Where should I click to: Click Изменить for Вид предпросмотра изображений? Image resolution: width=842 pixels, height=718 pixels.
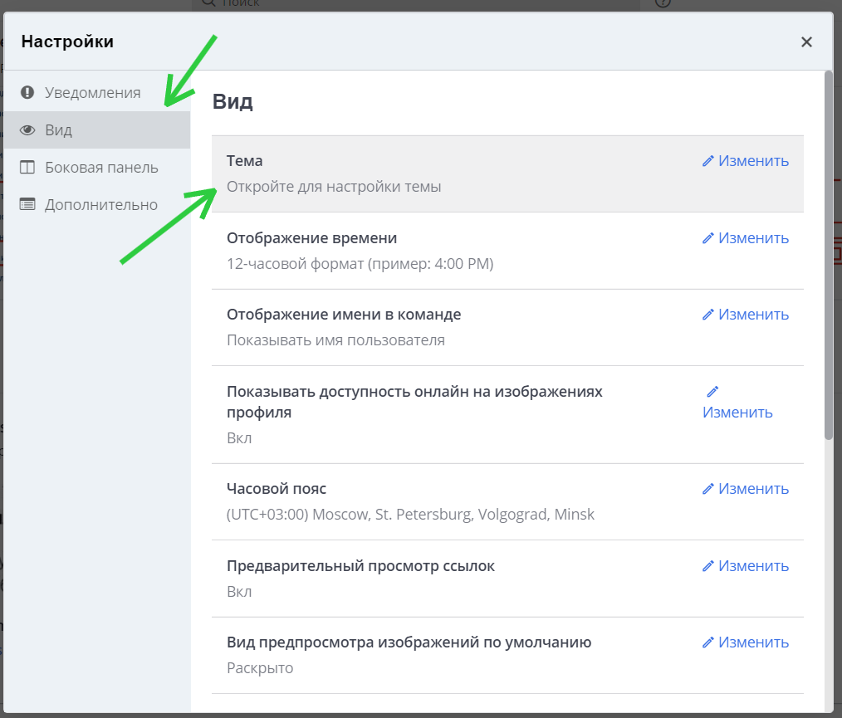pos(753,642)
